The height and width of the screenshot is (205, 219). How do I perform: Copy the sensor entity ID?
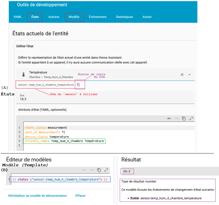click(78, 85)
